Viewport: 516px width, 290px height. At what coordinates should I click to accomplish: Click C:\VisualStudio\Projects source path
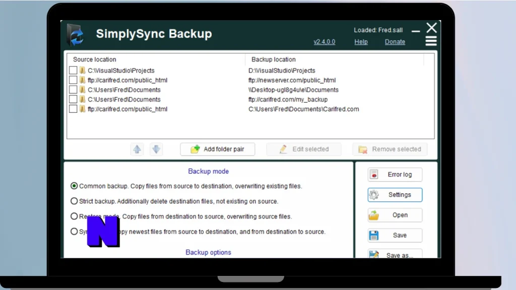pyautogui.click(x=121, y=70)
